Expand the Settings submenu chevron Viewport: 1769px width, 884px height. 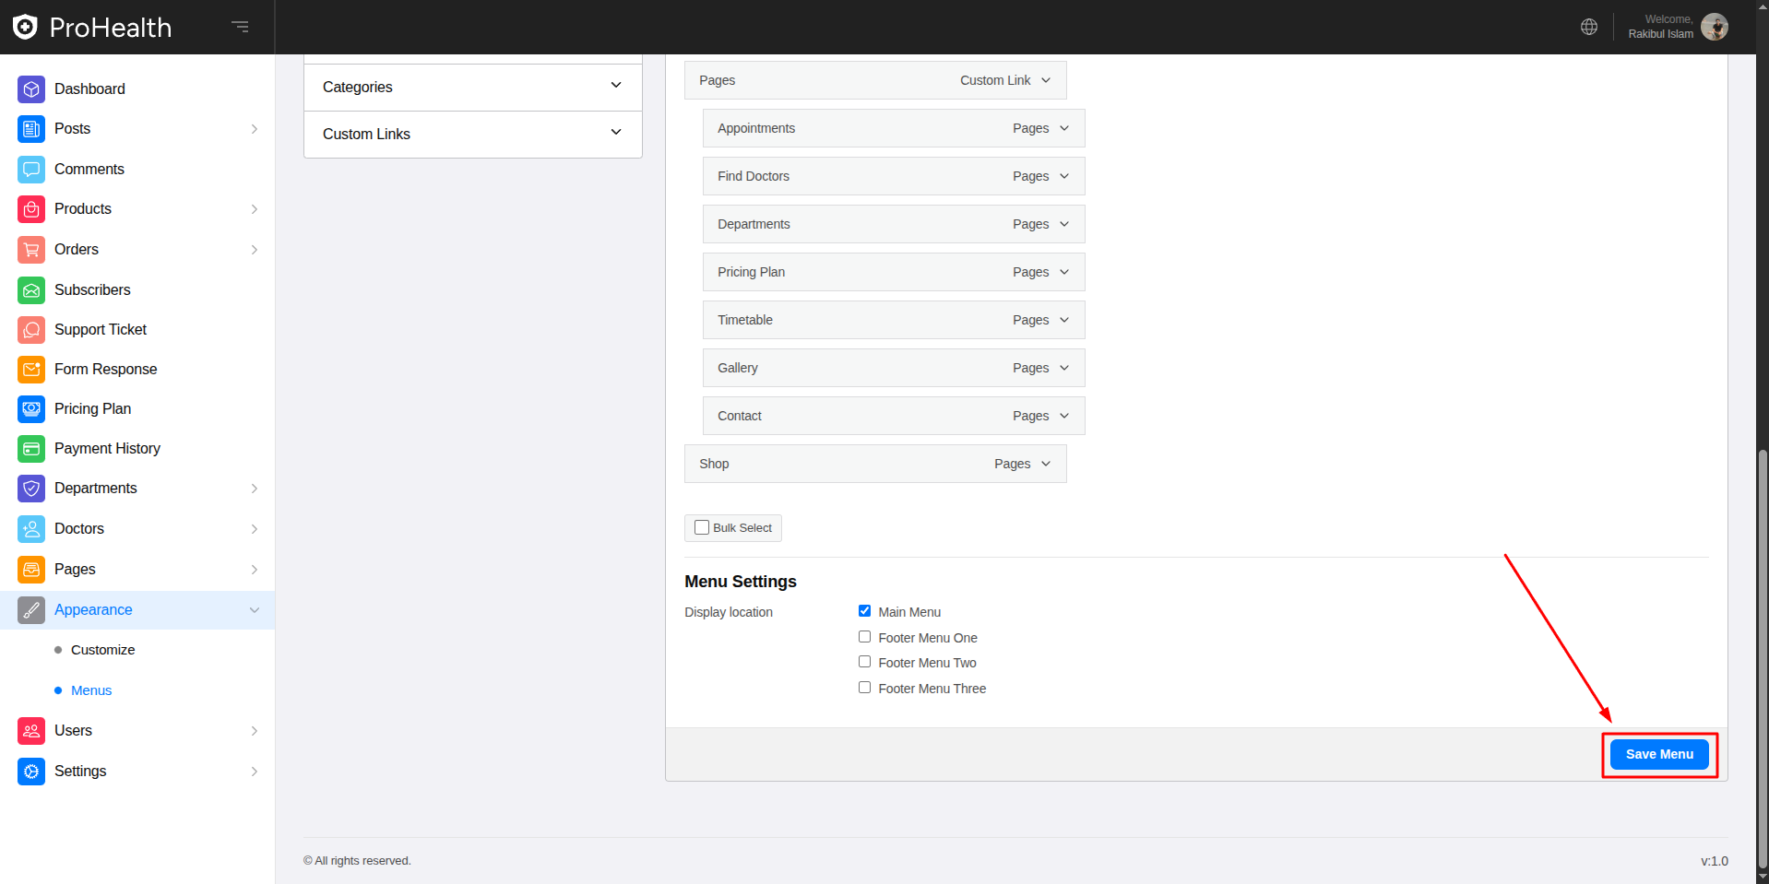pyautogui.click(x=255, y=772)
